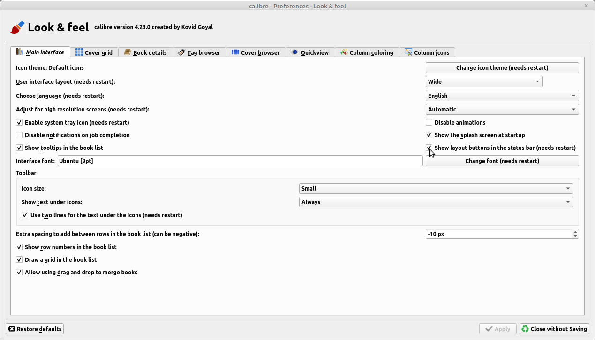Image resolution: width=595 pixels, height=340 pixels.
Task: Switch to the Cover grid tab
Action: tap(94, 52)
